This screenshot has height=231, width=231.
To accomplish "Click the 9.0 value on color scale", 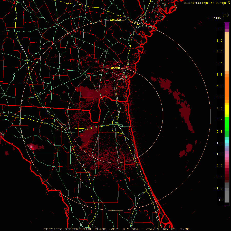I will click(x=219, y=40).
